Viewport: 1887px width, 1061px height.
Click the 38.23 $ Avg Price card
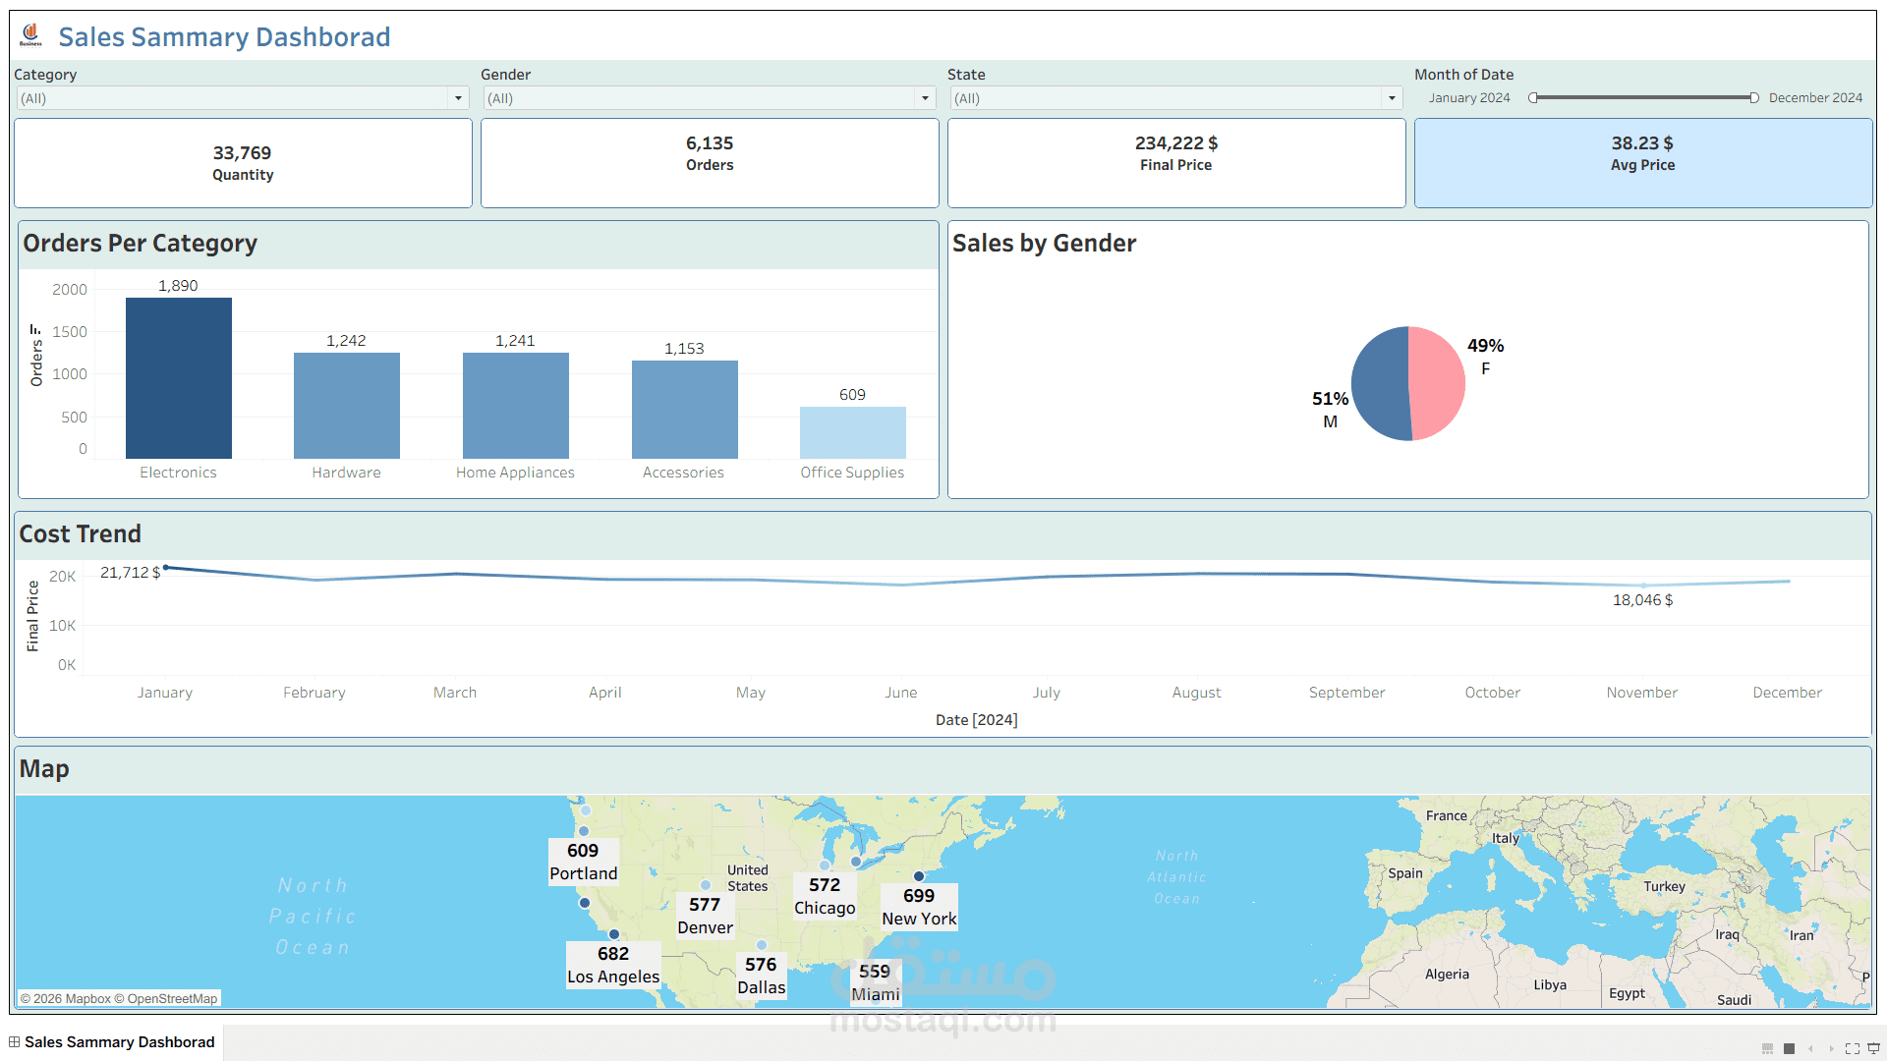coord(1643,163)
